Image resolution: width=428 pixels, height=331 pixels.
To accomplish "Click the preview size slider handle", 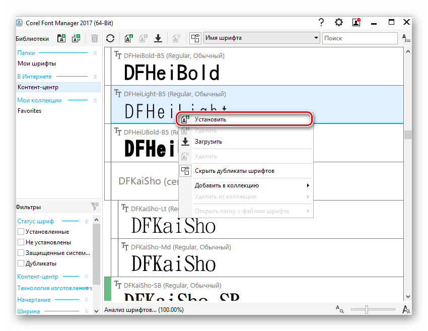I will pos(367,309).
